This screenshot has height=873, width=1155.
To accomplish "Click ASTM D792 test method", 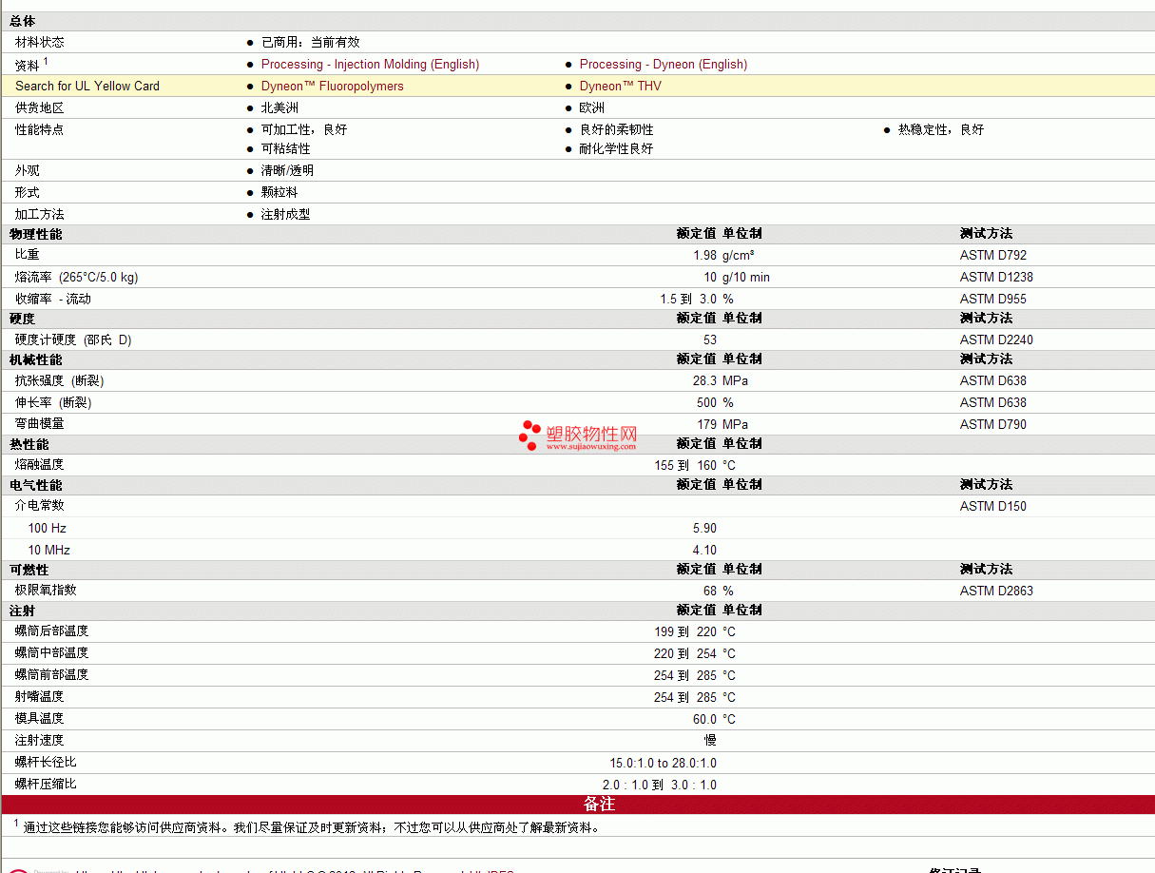I will click(x=993, y=256).
